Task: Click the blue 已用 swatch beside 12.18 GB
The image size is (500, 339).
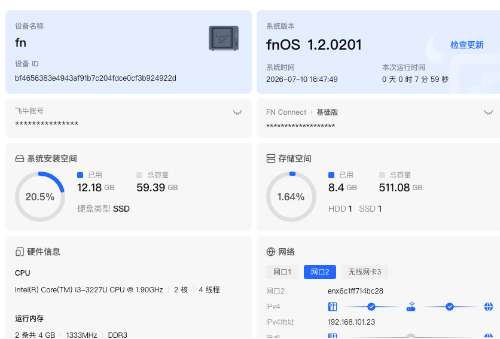Action: click(80, 175)
